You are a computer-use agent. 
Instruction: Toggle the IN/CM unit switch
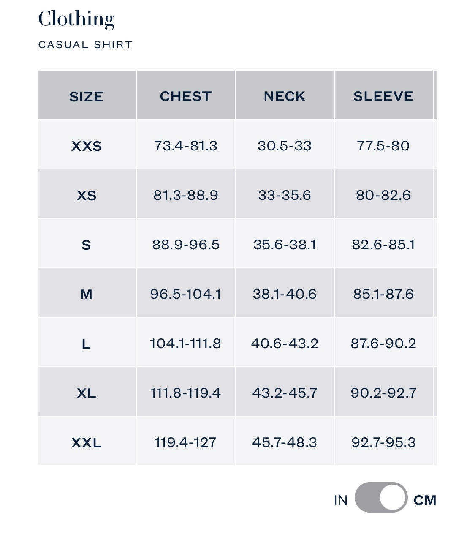coord(381,497)
